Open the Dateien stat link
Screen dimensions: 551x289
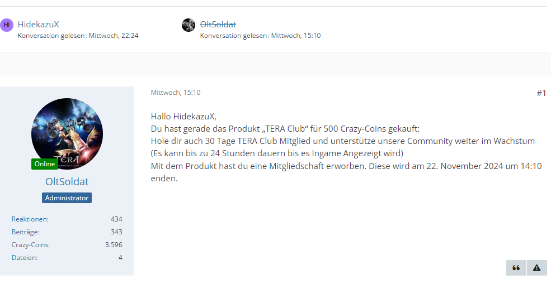tap(25, 257)
